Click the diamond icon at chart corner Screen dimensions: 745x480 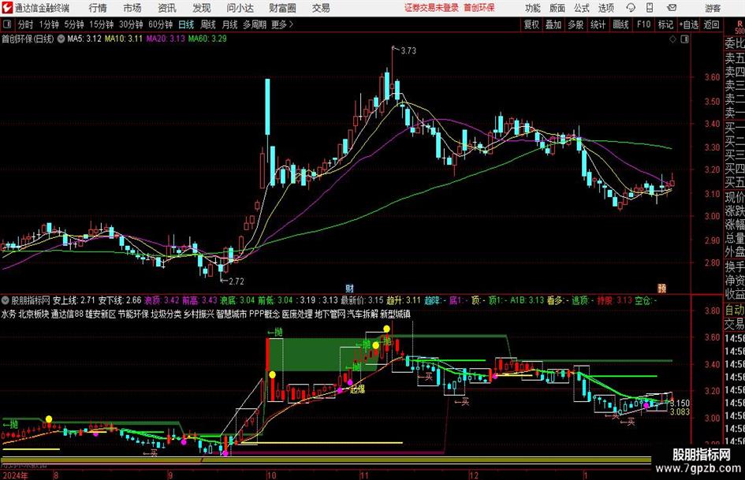tap(672, 39)
